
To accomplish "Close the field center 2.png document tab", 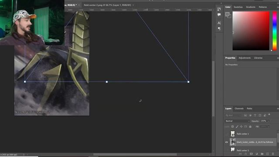I will 133,5.
